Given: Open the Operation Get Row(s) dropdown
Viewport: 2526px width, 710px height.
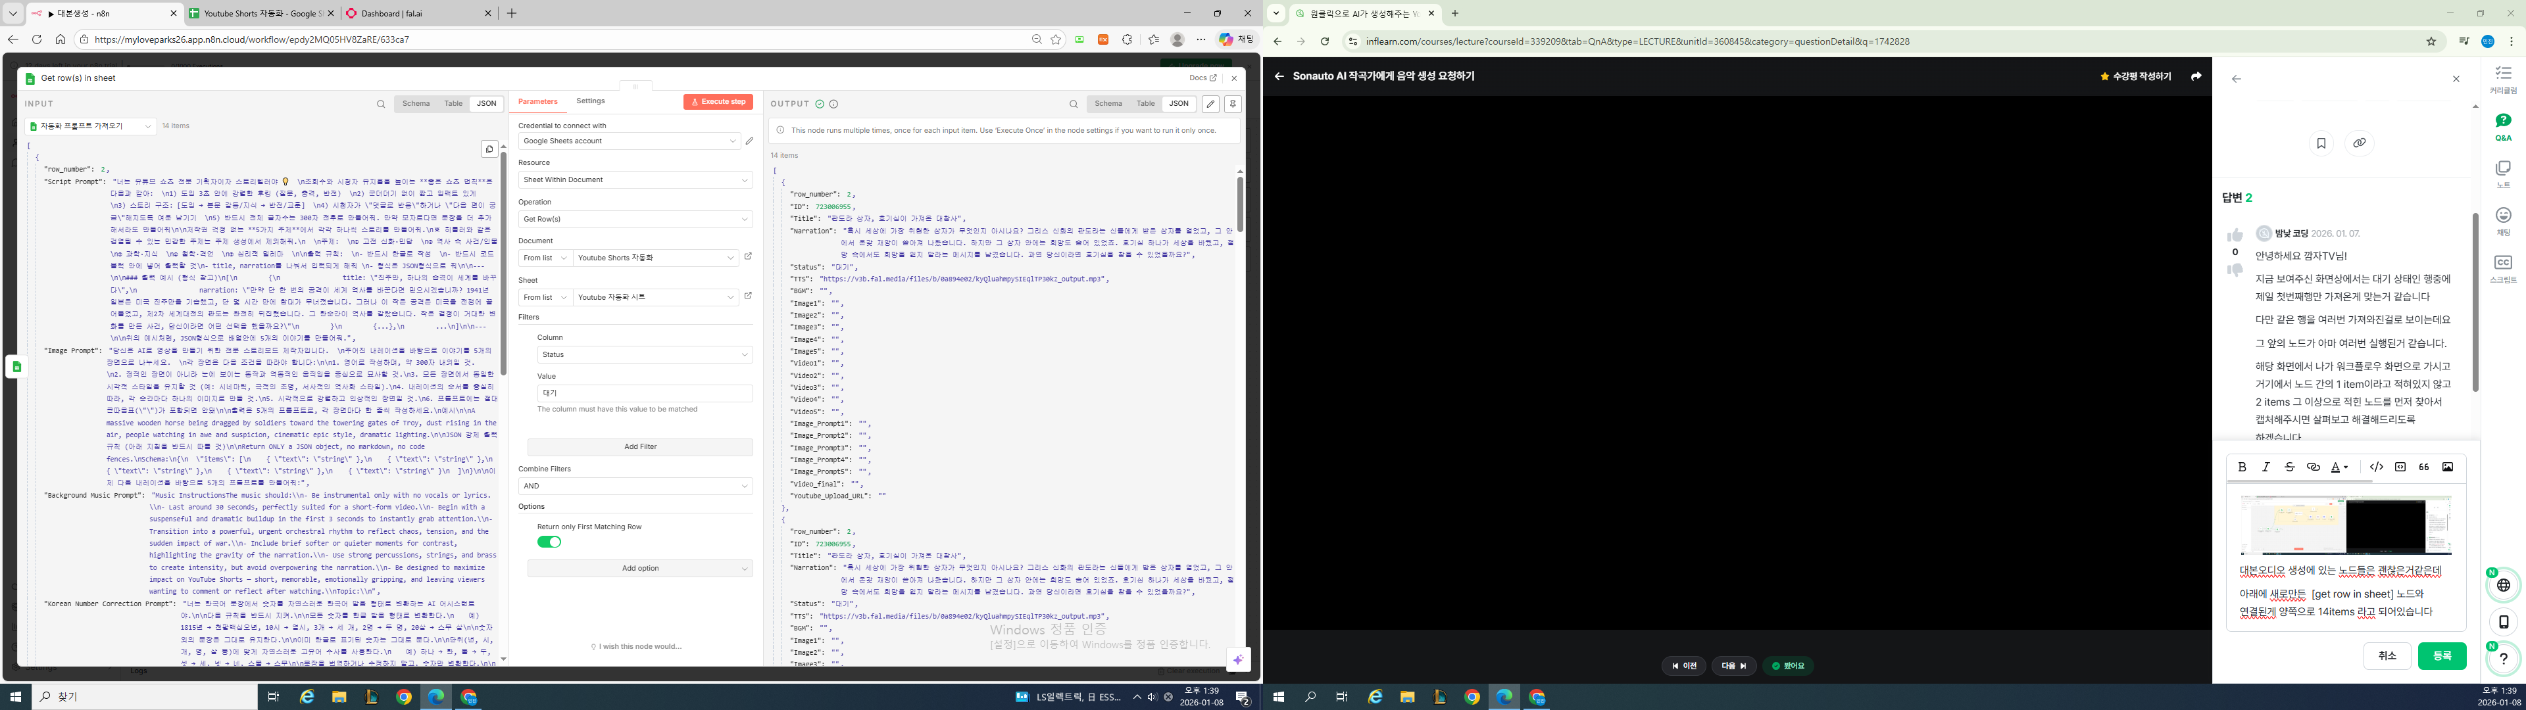Looking at the screenshot, I should [634, 219].
